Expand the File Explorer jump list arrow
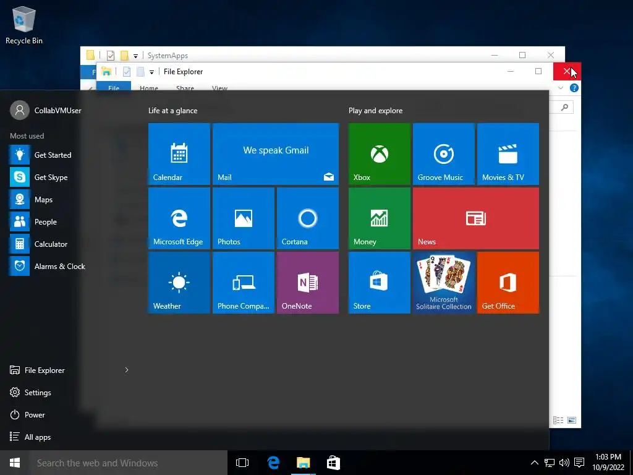Screen dimensions: 633x475 [x=127, y=370]
